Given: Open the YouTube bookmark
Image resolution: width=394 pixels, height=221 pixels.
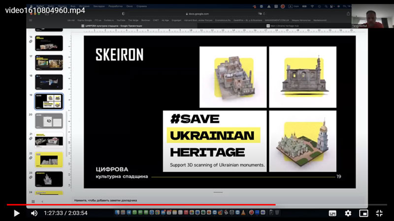Looking at the screenshot, I should (x=121, y=20).
